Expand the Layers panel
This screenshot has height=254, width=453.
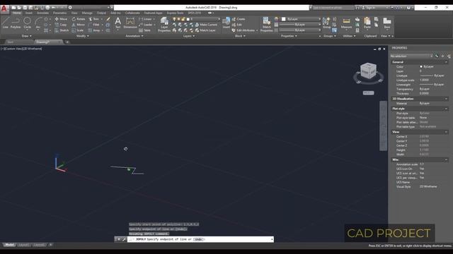pos(189,36)
